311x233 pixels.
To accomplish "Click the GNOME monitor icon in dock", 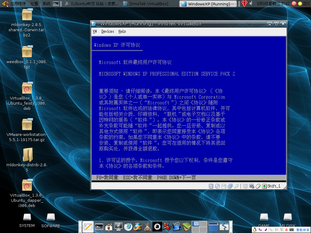I will [118, 227].
